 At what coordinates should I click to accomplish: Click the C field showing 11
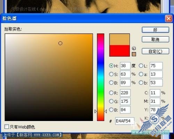pos(155,93)
